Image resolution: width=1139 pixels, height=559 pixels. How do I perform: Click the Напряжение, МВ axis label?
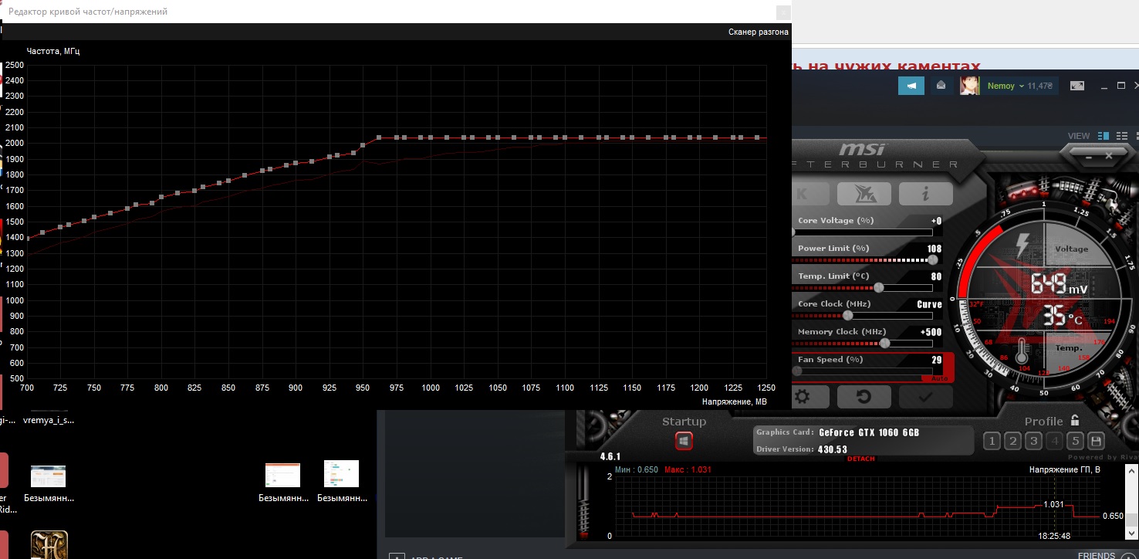pos(735,401)
